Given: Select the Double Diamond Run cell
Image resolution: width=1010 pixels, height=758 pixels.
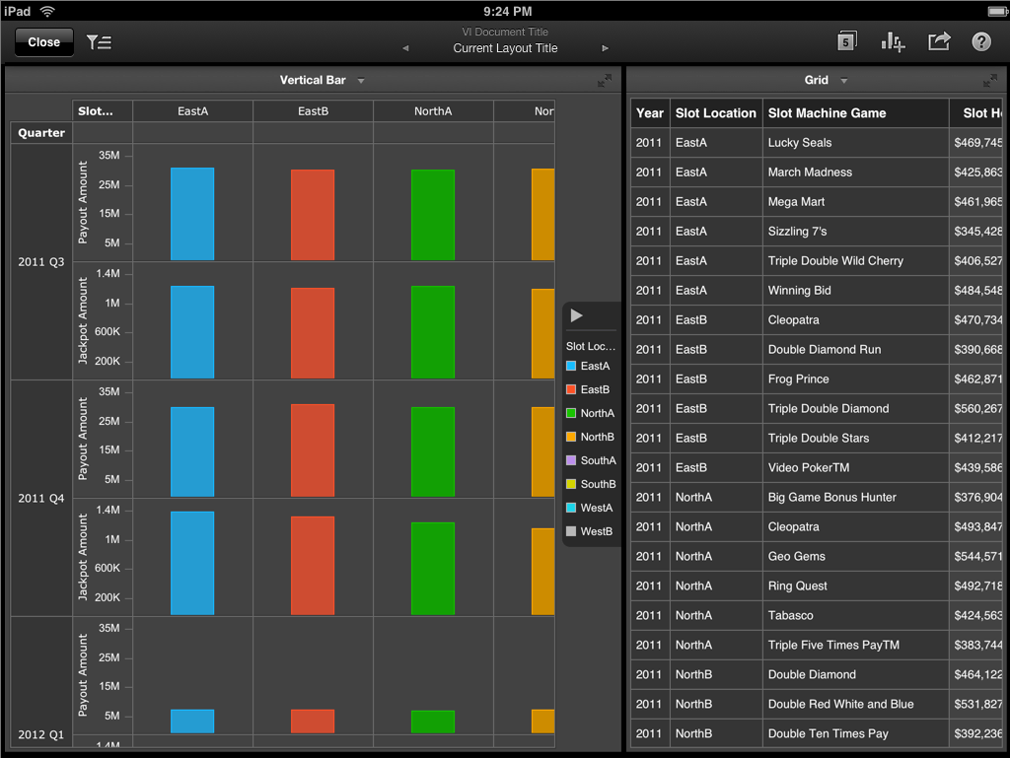Looking at the screenshot, I should [855, 349].
